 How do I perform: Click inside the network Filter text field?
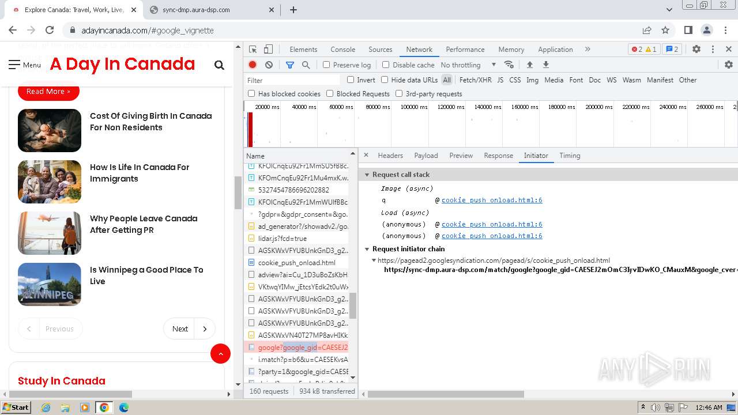click(293, 80)
